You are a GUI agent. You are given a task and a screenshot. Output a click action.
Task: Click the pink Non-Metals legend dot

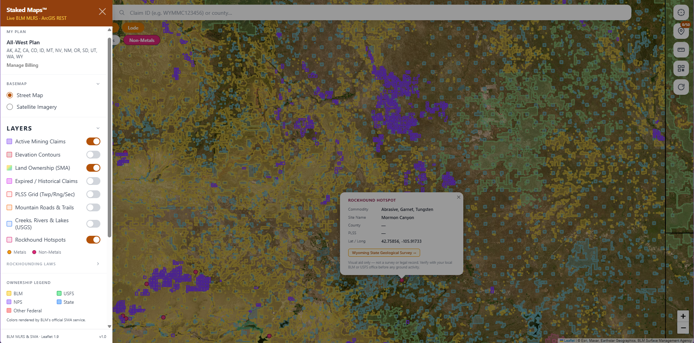34,252
